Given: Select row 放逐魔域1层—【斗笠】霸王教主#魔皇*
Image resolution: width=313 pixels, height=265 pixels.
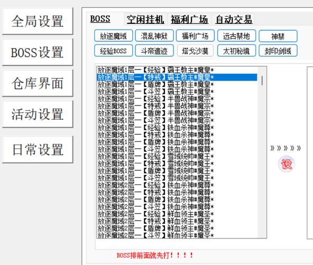Looking at the screenshot, I should (x=177, y=92).
